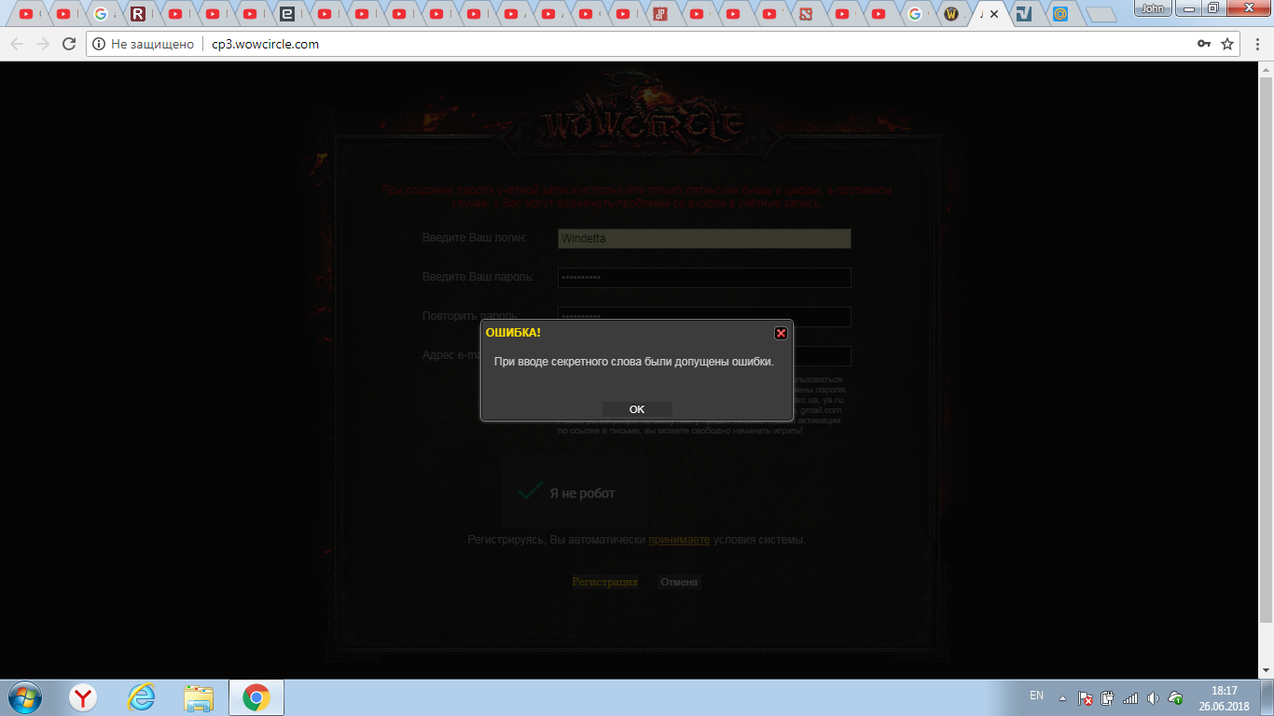The image size is (1274, 716).
Task: Show hidden system tray icons
Action: pos(1061,697)
